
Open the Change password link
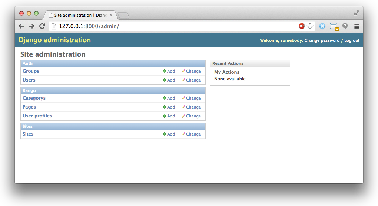click(x=322, y=40)
